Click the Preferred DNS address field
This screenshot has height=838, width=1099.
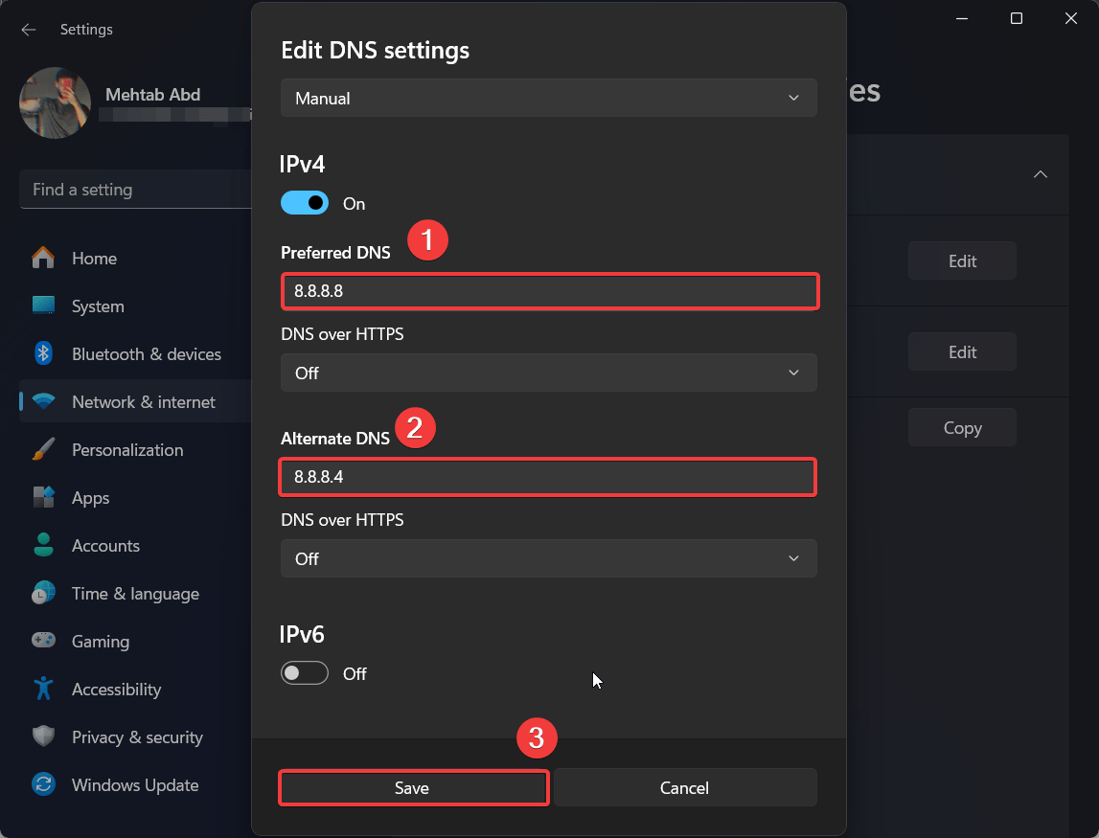(x=548, y=291)
